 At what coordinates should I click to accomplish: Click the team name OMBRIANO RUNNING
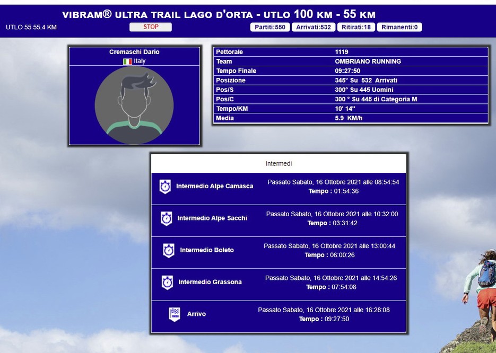(x=368, y=61)
